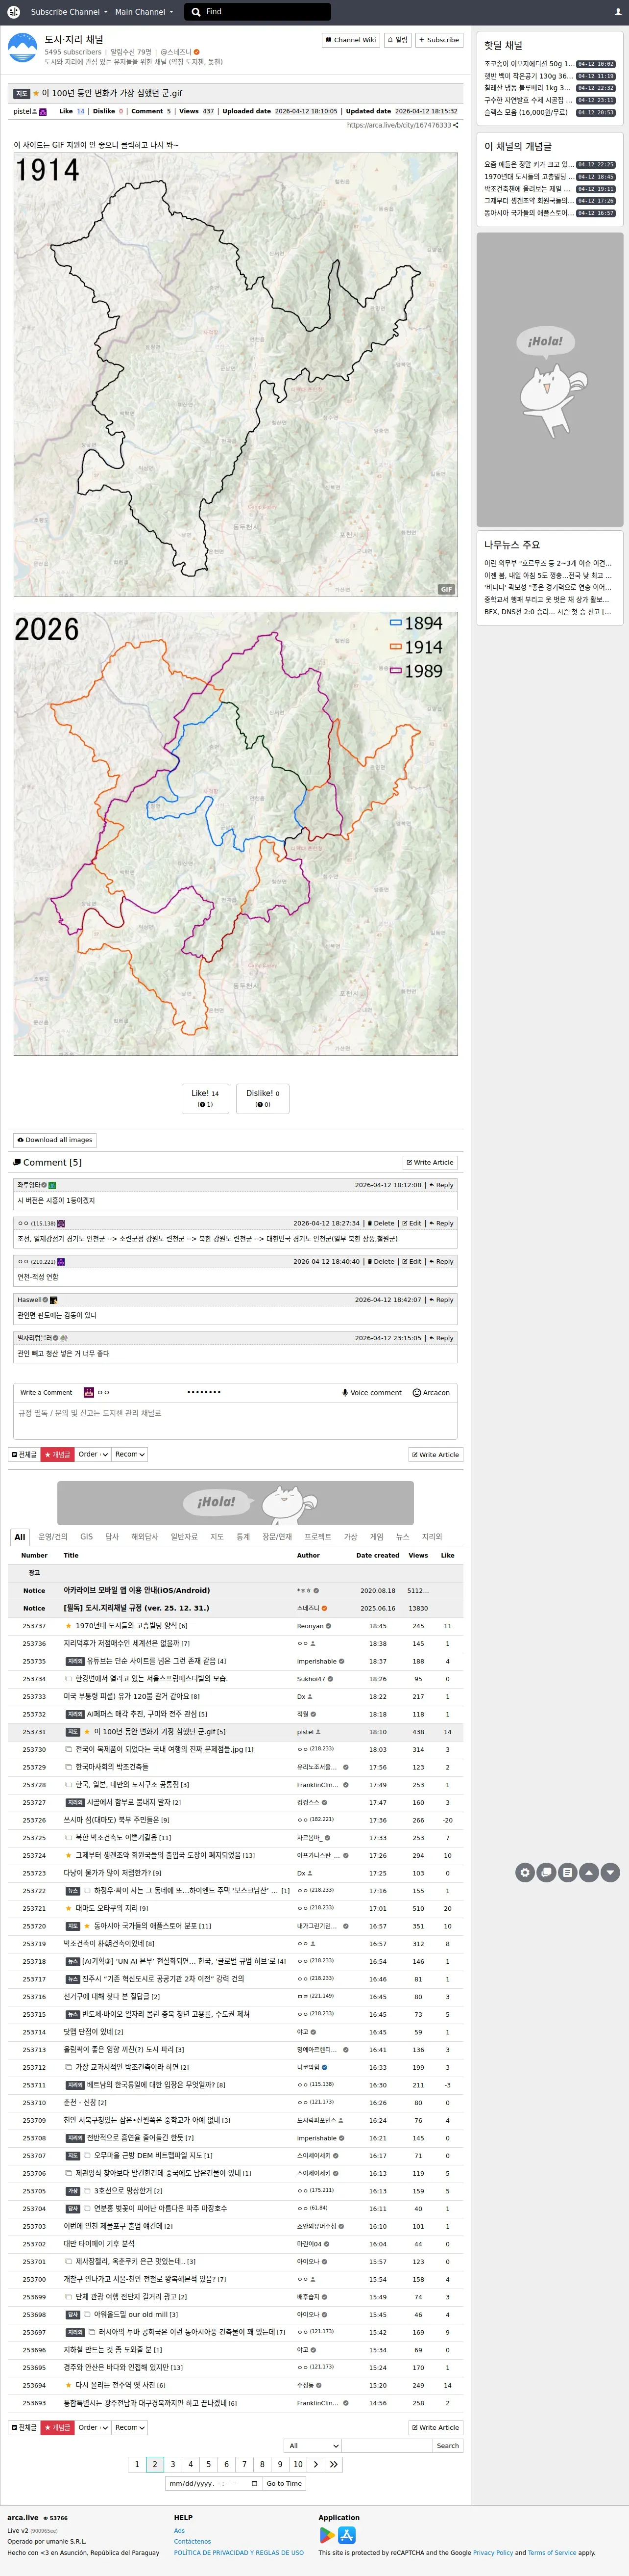The image size is (629, 2576).
Task: Open article 1970년대 도시들의 고층빌딩 양식
Action: [x=126, y=1626]
